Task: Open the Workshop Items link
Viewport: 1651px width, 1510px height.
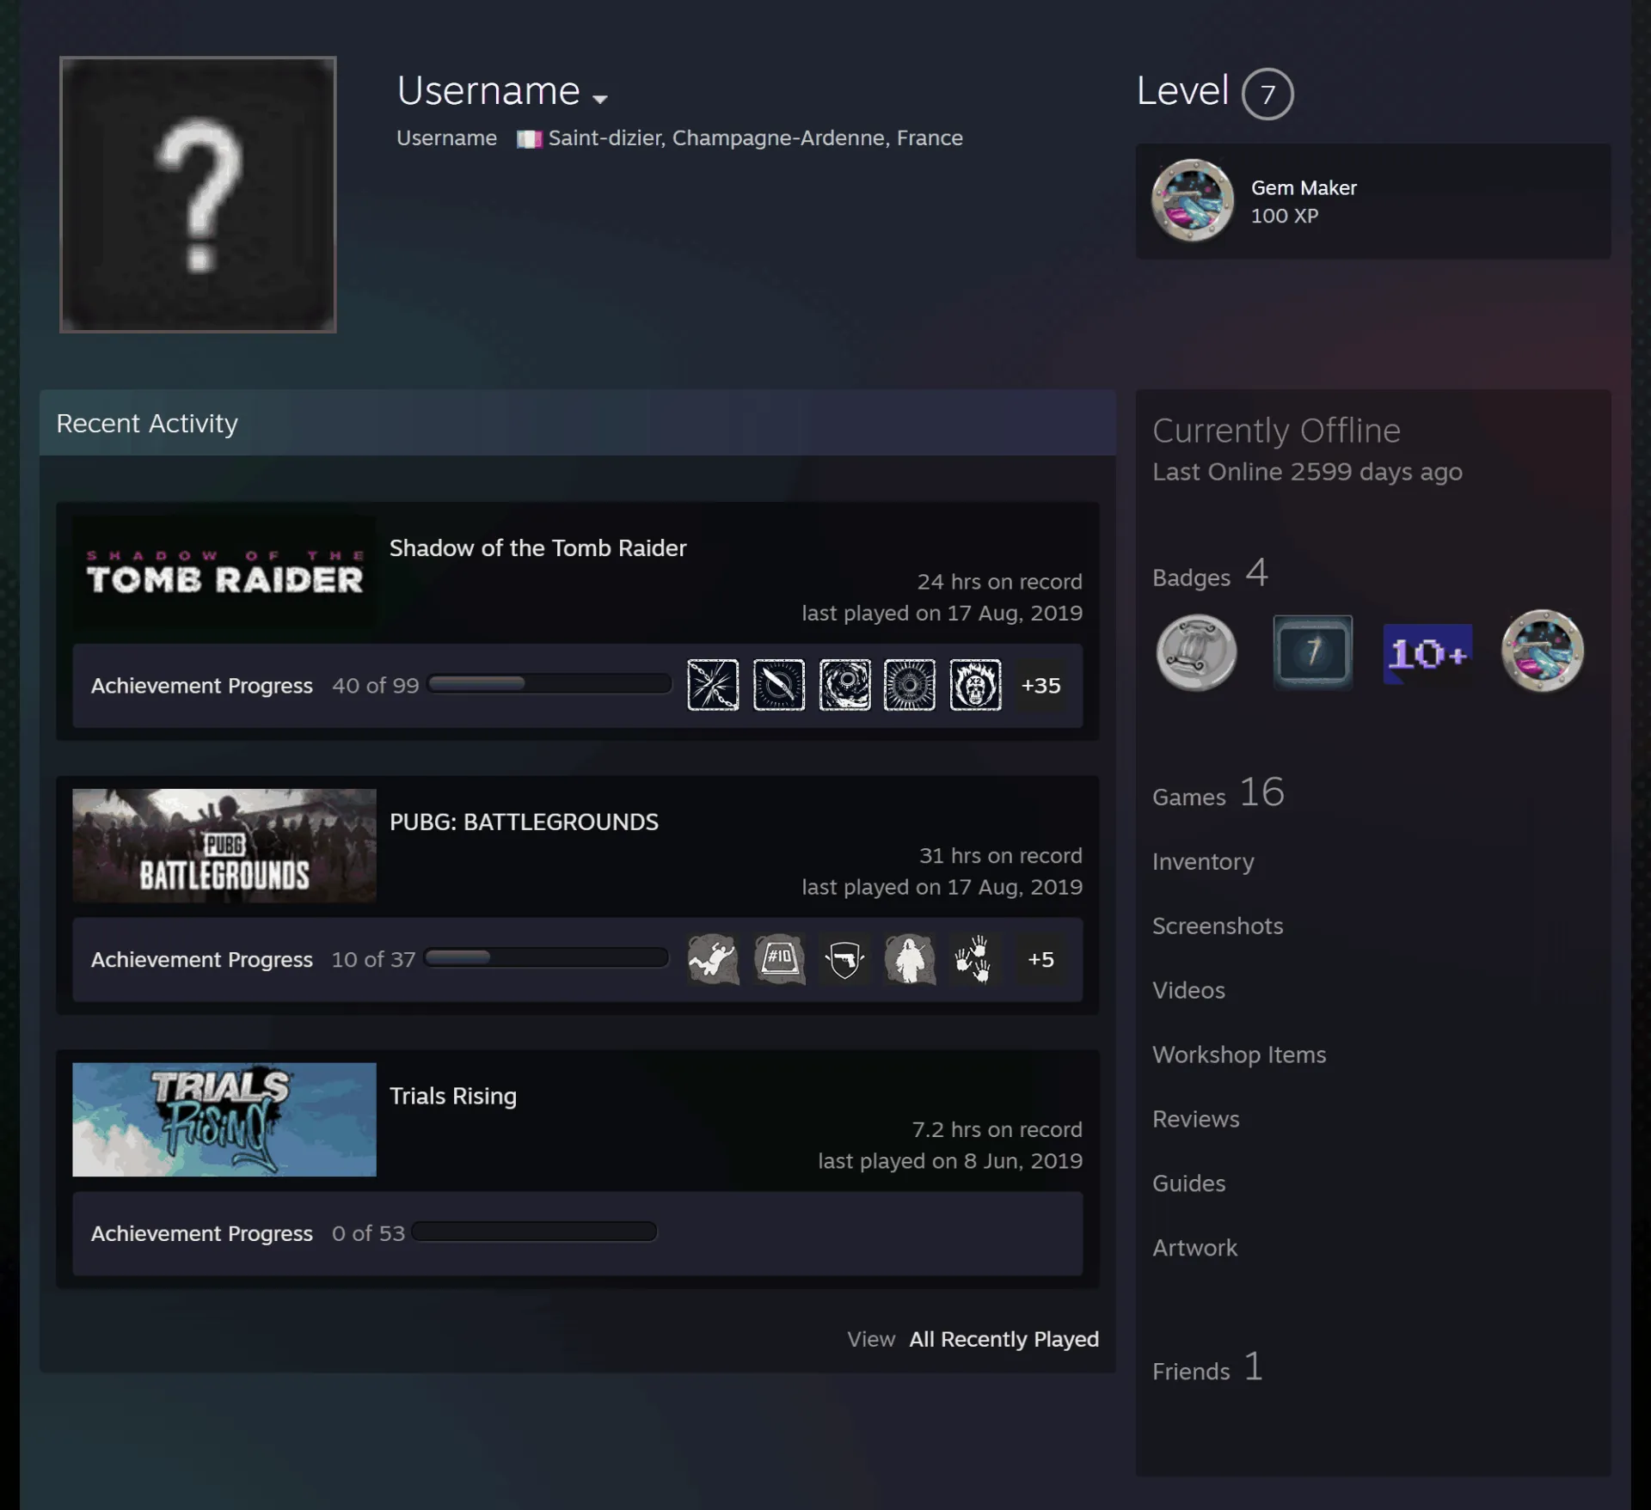Action: (1239, 1055)
